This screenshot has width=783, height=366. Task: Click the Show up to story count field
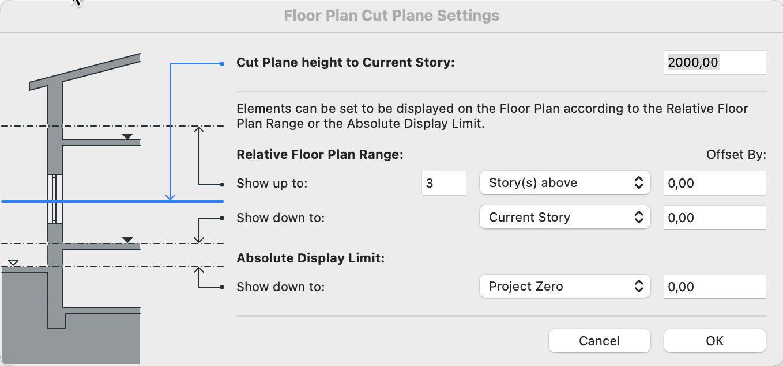pos(444,183)
